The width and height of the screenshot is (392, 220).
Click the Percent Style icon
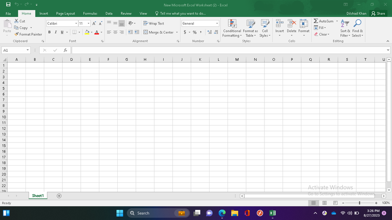tap(195, 32)
